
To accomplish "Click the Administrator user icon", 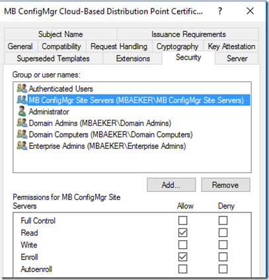I will [x=22, y=111].
